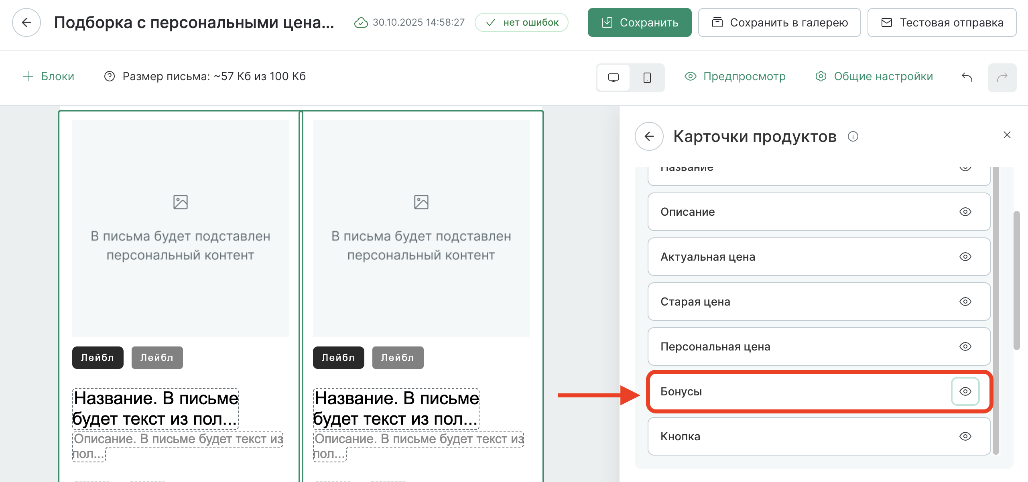This screenshot has height=482, width=1028.
Task: Click the undo arrow icon
Action: [x=967, y=77]
